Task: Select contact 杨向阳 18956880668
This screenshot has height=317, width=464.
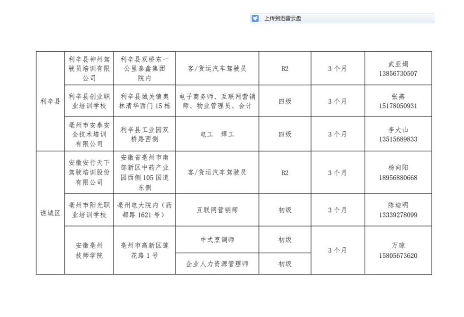Action: (x=398, y=172)
